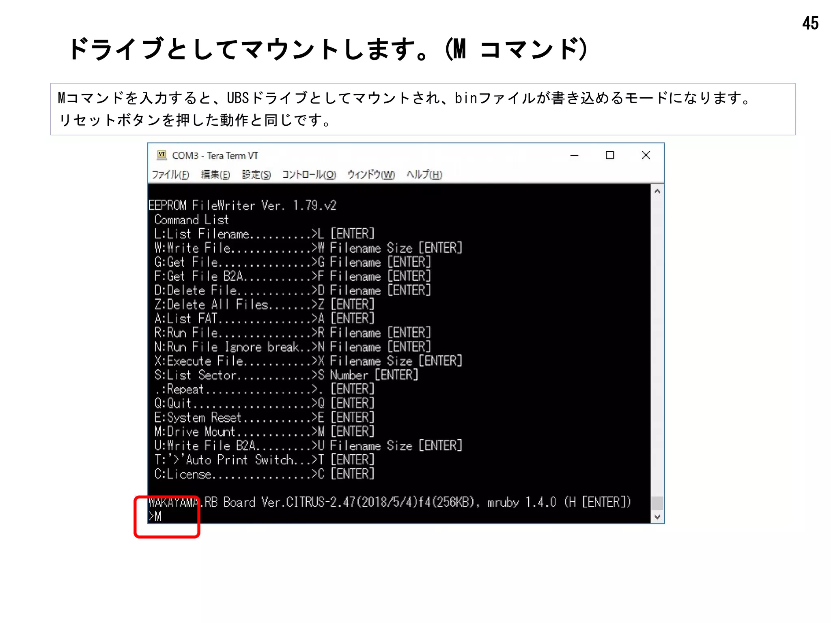
Task: Click the >M command prompt line
Action: [155, 516]
